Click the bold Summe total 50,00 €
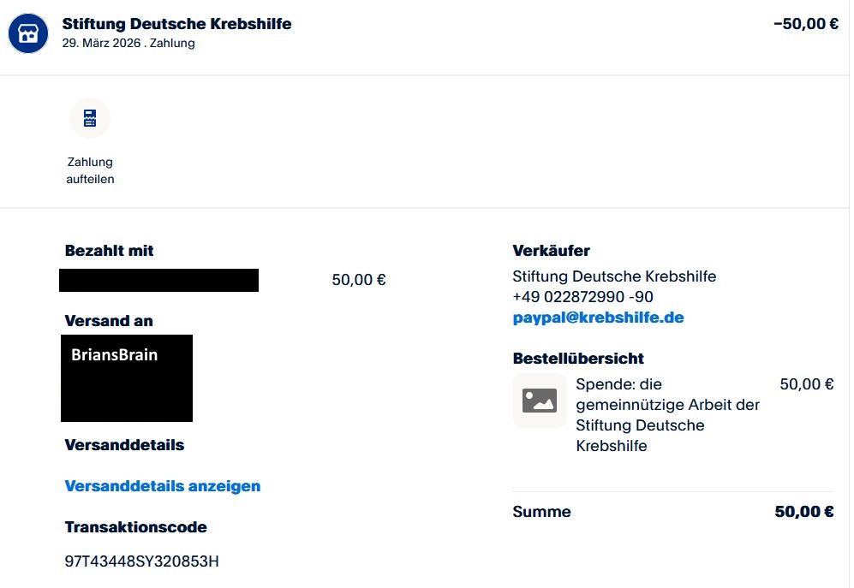854x588 pixels. 803,512
